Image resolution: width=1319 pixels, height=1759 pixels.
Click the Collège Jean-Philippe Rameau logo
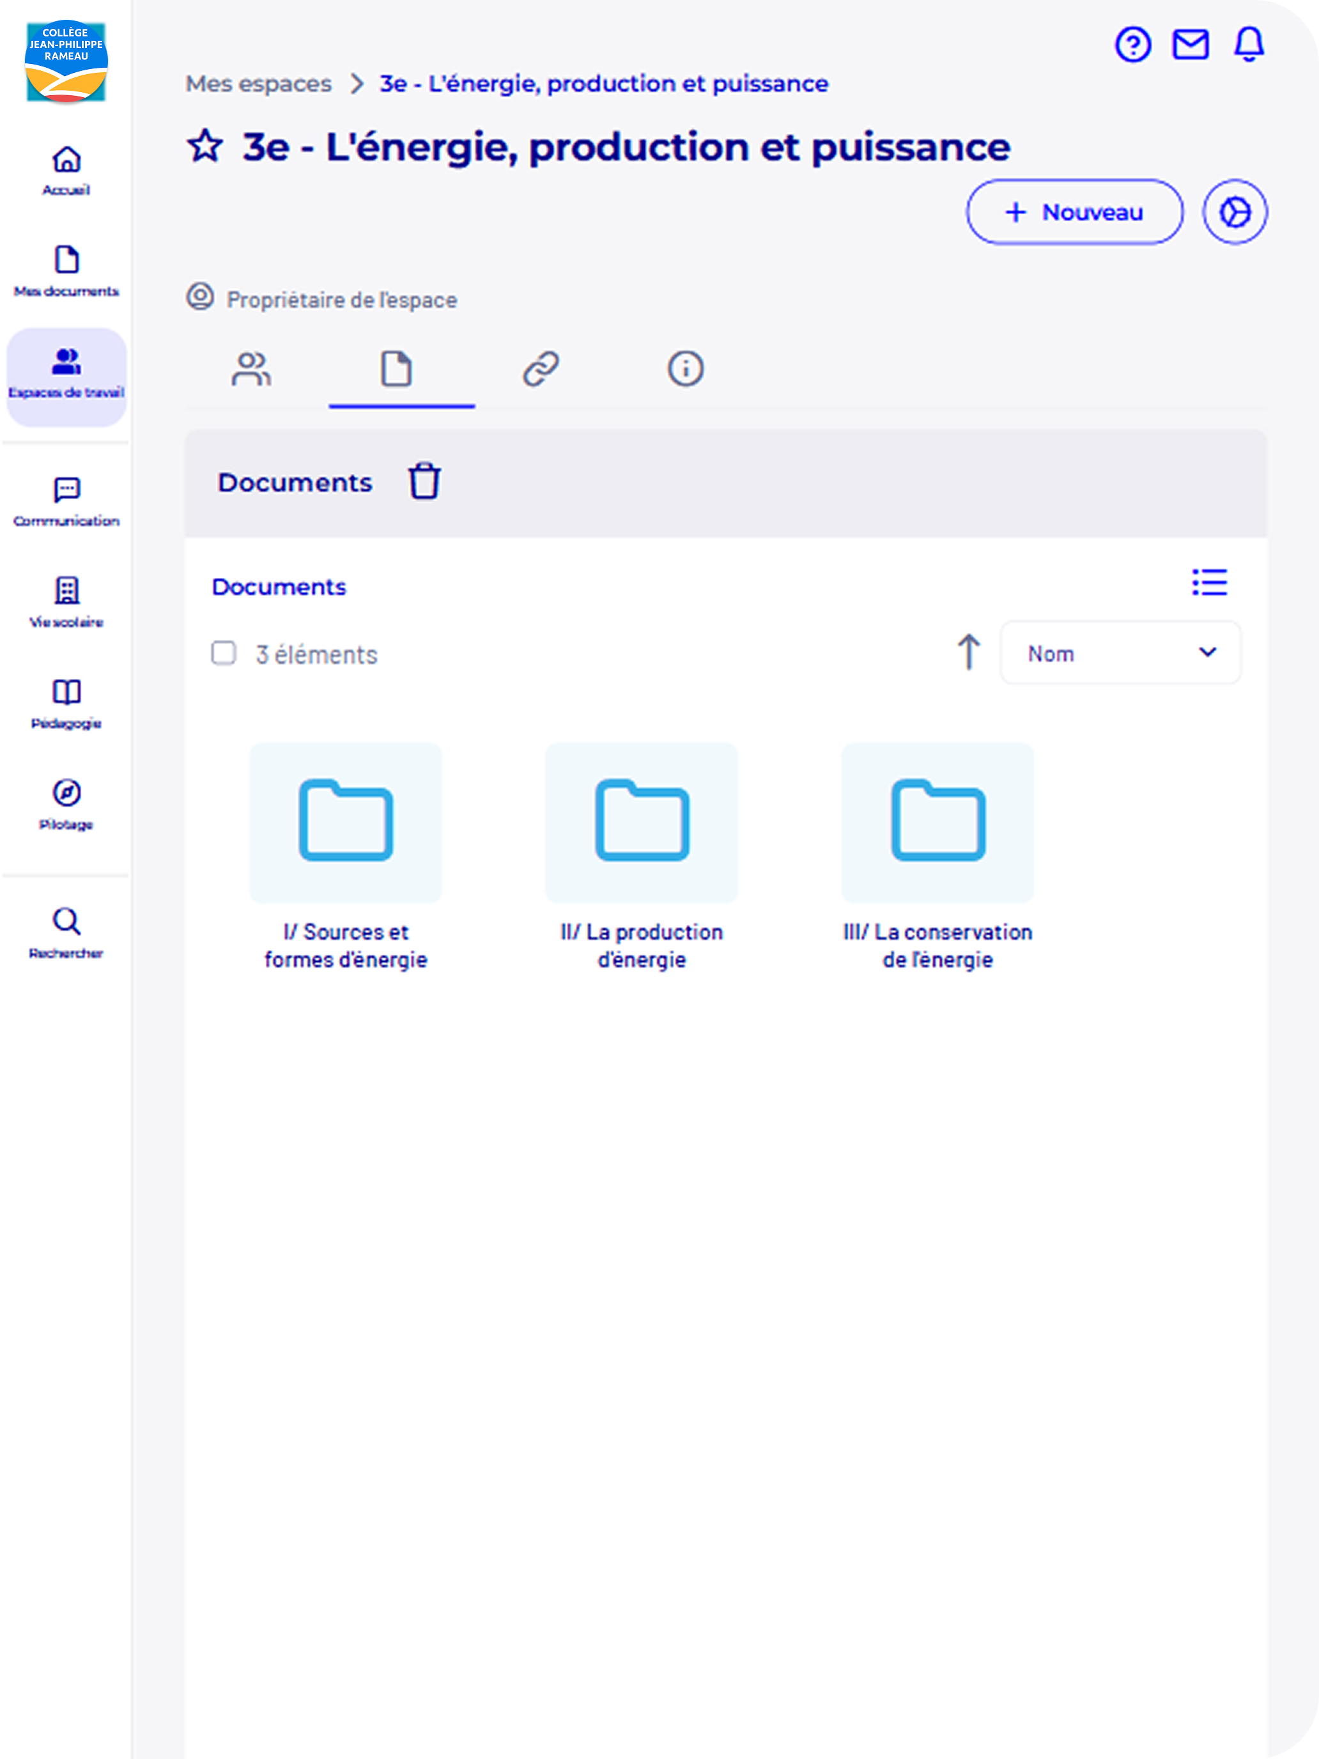[x=66, y=61]
